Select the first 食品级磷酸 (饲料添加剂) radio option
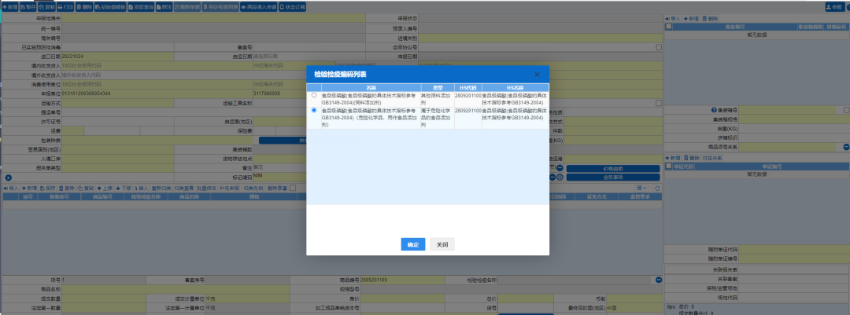850x315 pixels. click(314, 95)
